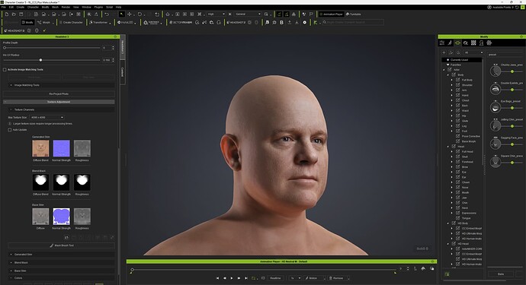Toggle the Full Head checkbox
Image resolution: width=526 pixels, height=285 pixels.
point(458,151)
